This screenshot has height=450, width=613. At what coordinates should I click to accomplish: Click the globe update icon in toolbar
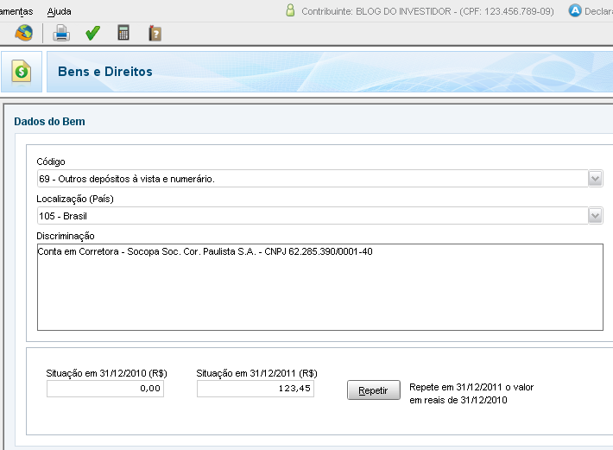(x=24, y=33)
